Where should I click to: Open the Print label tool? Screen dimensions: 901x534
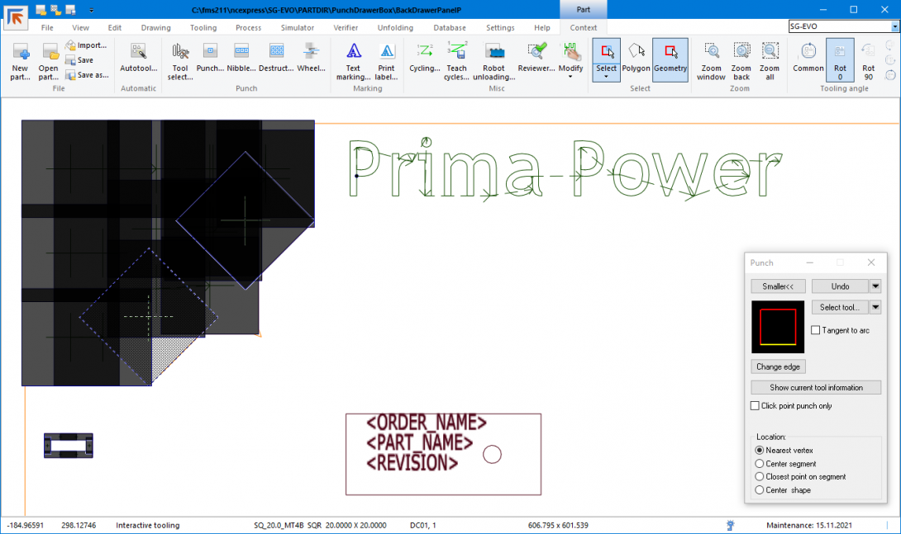click(x=386, y=52)
